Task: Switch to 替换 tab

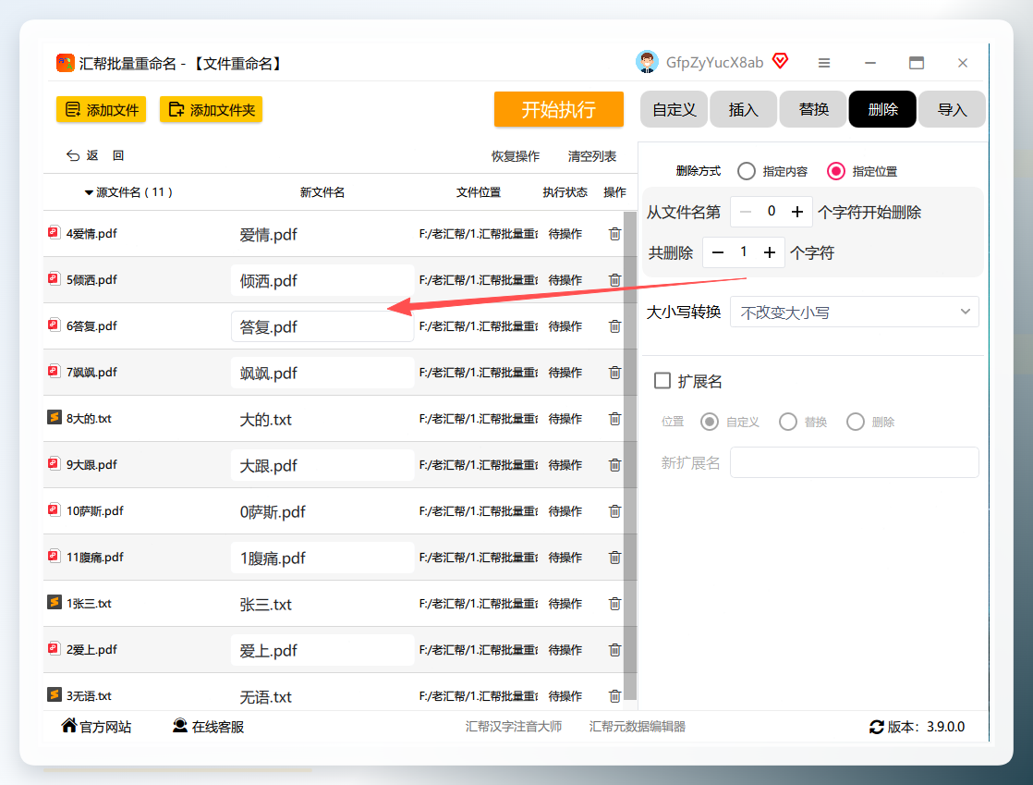Action: [x=813, y=109]
